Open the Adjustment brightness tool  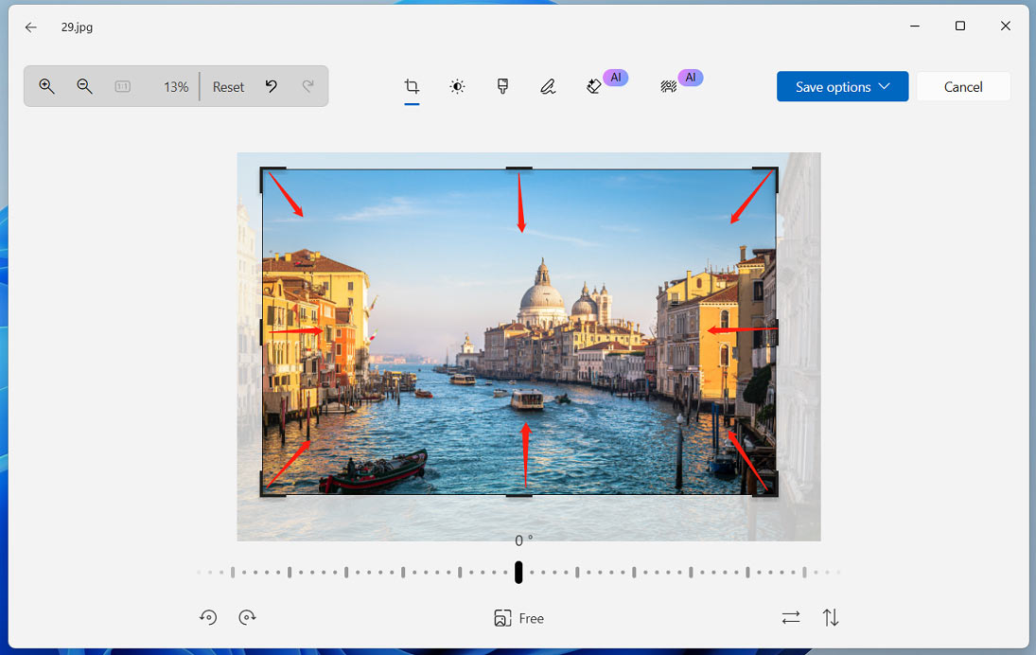[457, 86]
